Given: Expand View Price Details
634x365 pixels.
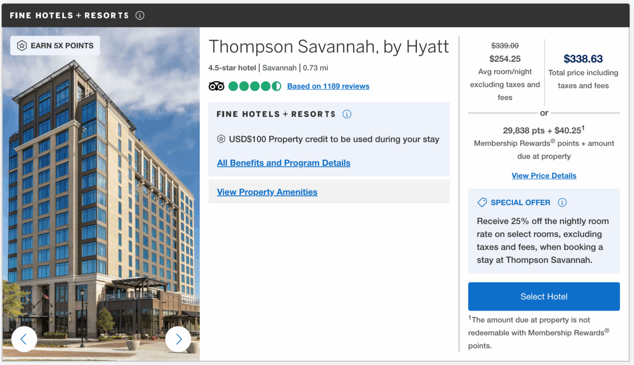Looking at the screenshot, I should pyautogui.click(x=544, y=176).
